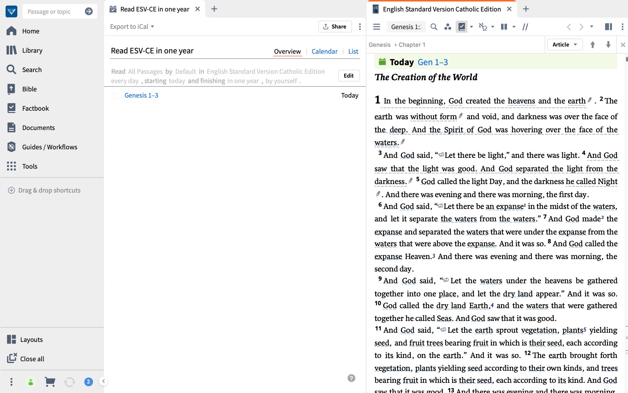Toggle the interlinear Omega icon

pyautogui.click(x=483, y=27)
